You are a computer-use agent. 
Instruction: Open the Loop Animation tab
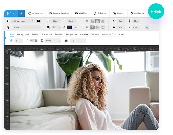coord(59,13)
